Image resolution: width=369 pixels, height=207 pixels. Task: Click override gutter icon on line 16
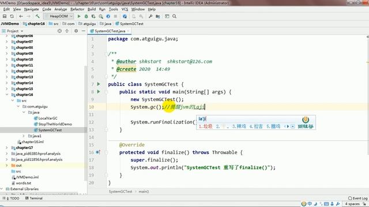pos(98,152)
